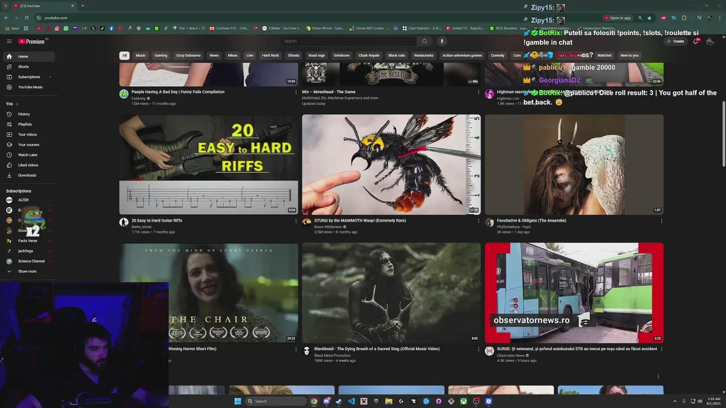Open the WhatsApp bookmark icon

[x=66, y=28]
